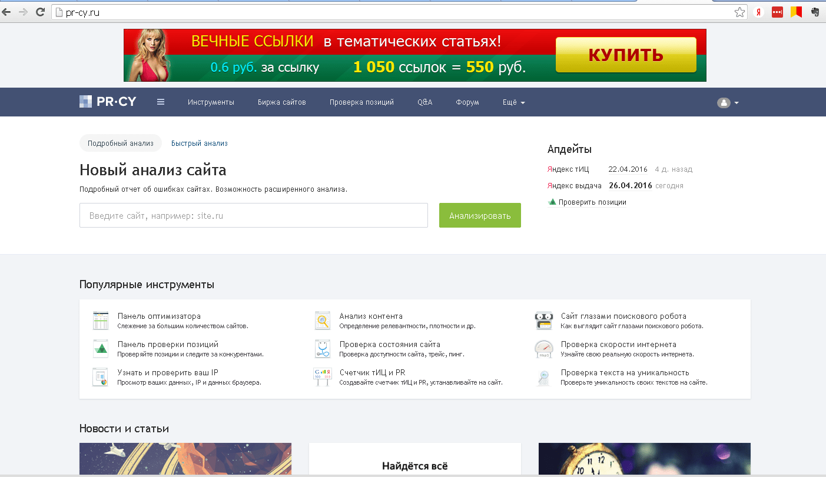Click the browser refresh icon
The image size is (826, 477).
[39, 11]
